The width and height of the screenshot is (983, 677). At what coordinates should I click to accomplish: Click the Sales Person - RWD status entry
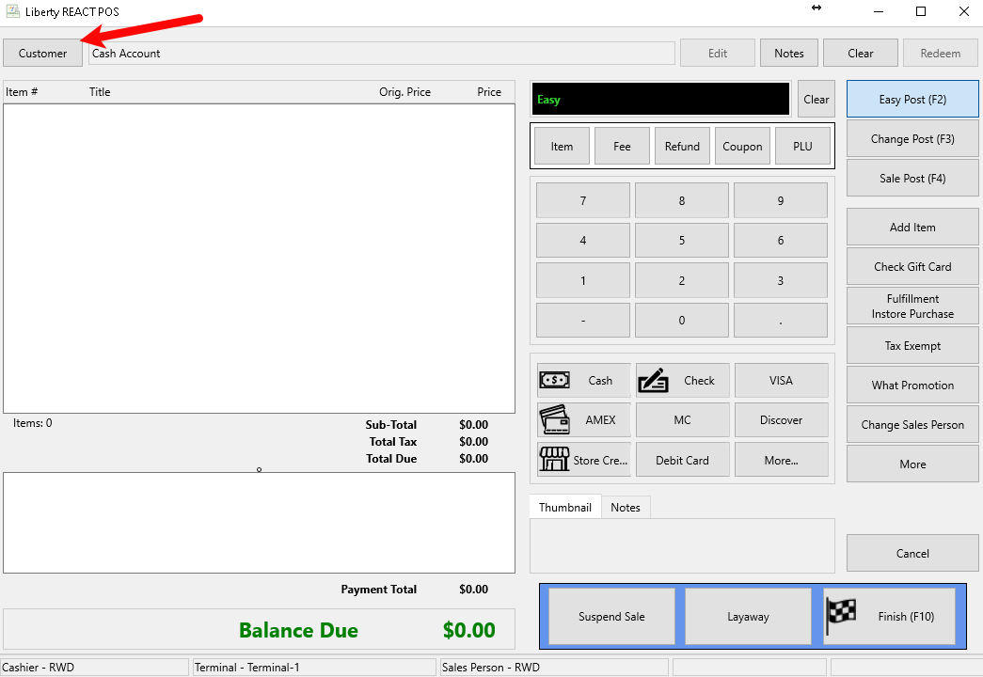click(x=554, y=667)
